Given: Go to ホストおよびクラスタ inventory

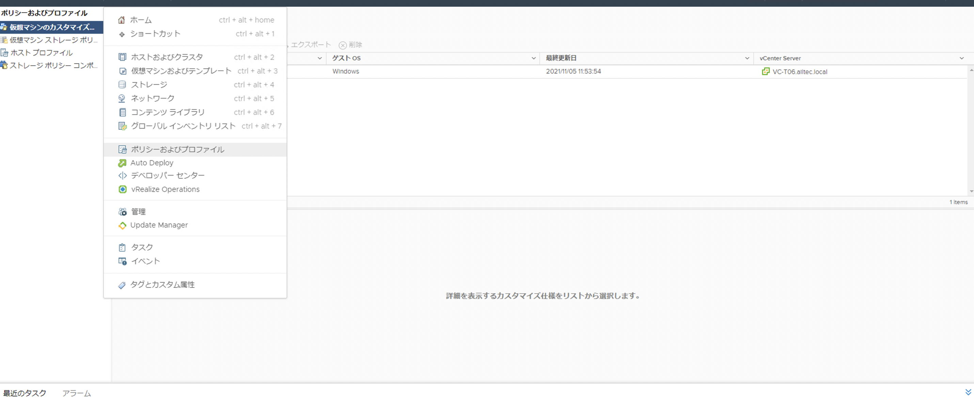Looking at the screenshot, I should point(167,57).
